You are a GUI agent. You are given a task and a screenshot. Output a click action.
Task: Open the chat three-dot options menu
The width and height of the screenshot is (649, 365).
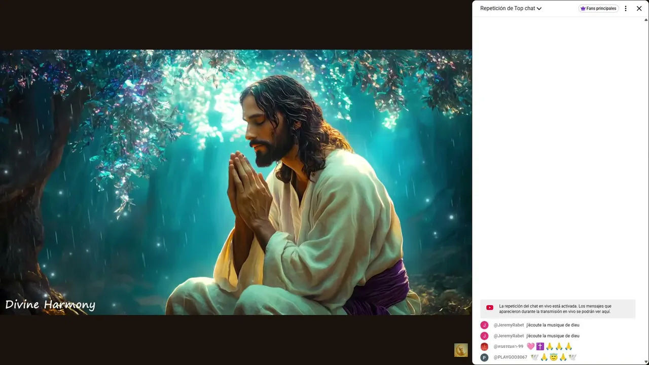click(x=626, y=9)
